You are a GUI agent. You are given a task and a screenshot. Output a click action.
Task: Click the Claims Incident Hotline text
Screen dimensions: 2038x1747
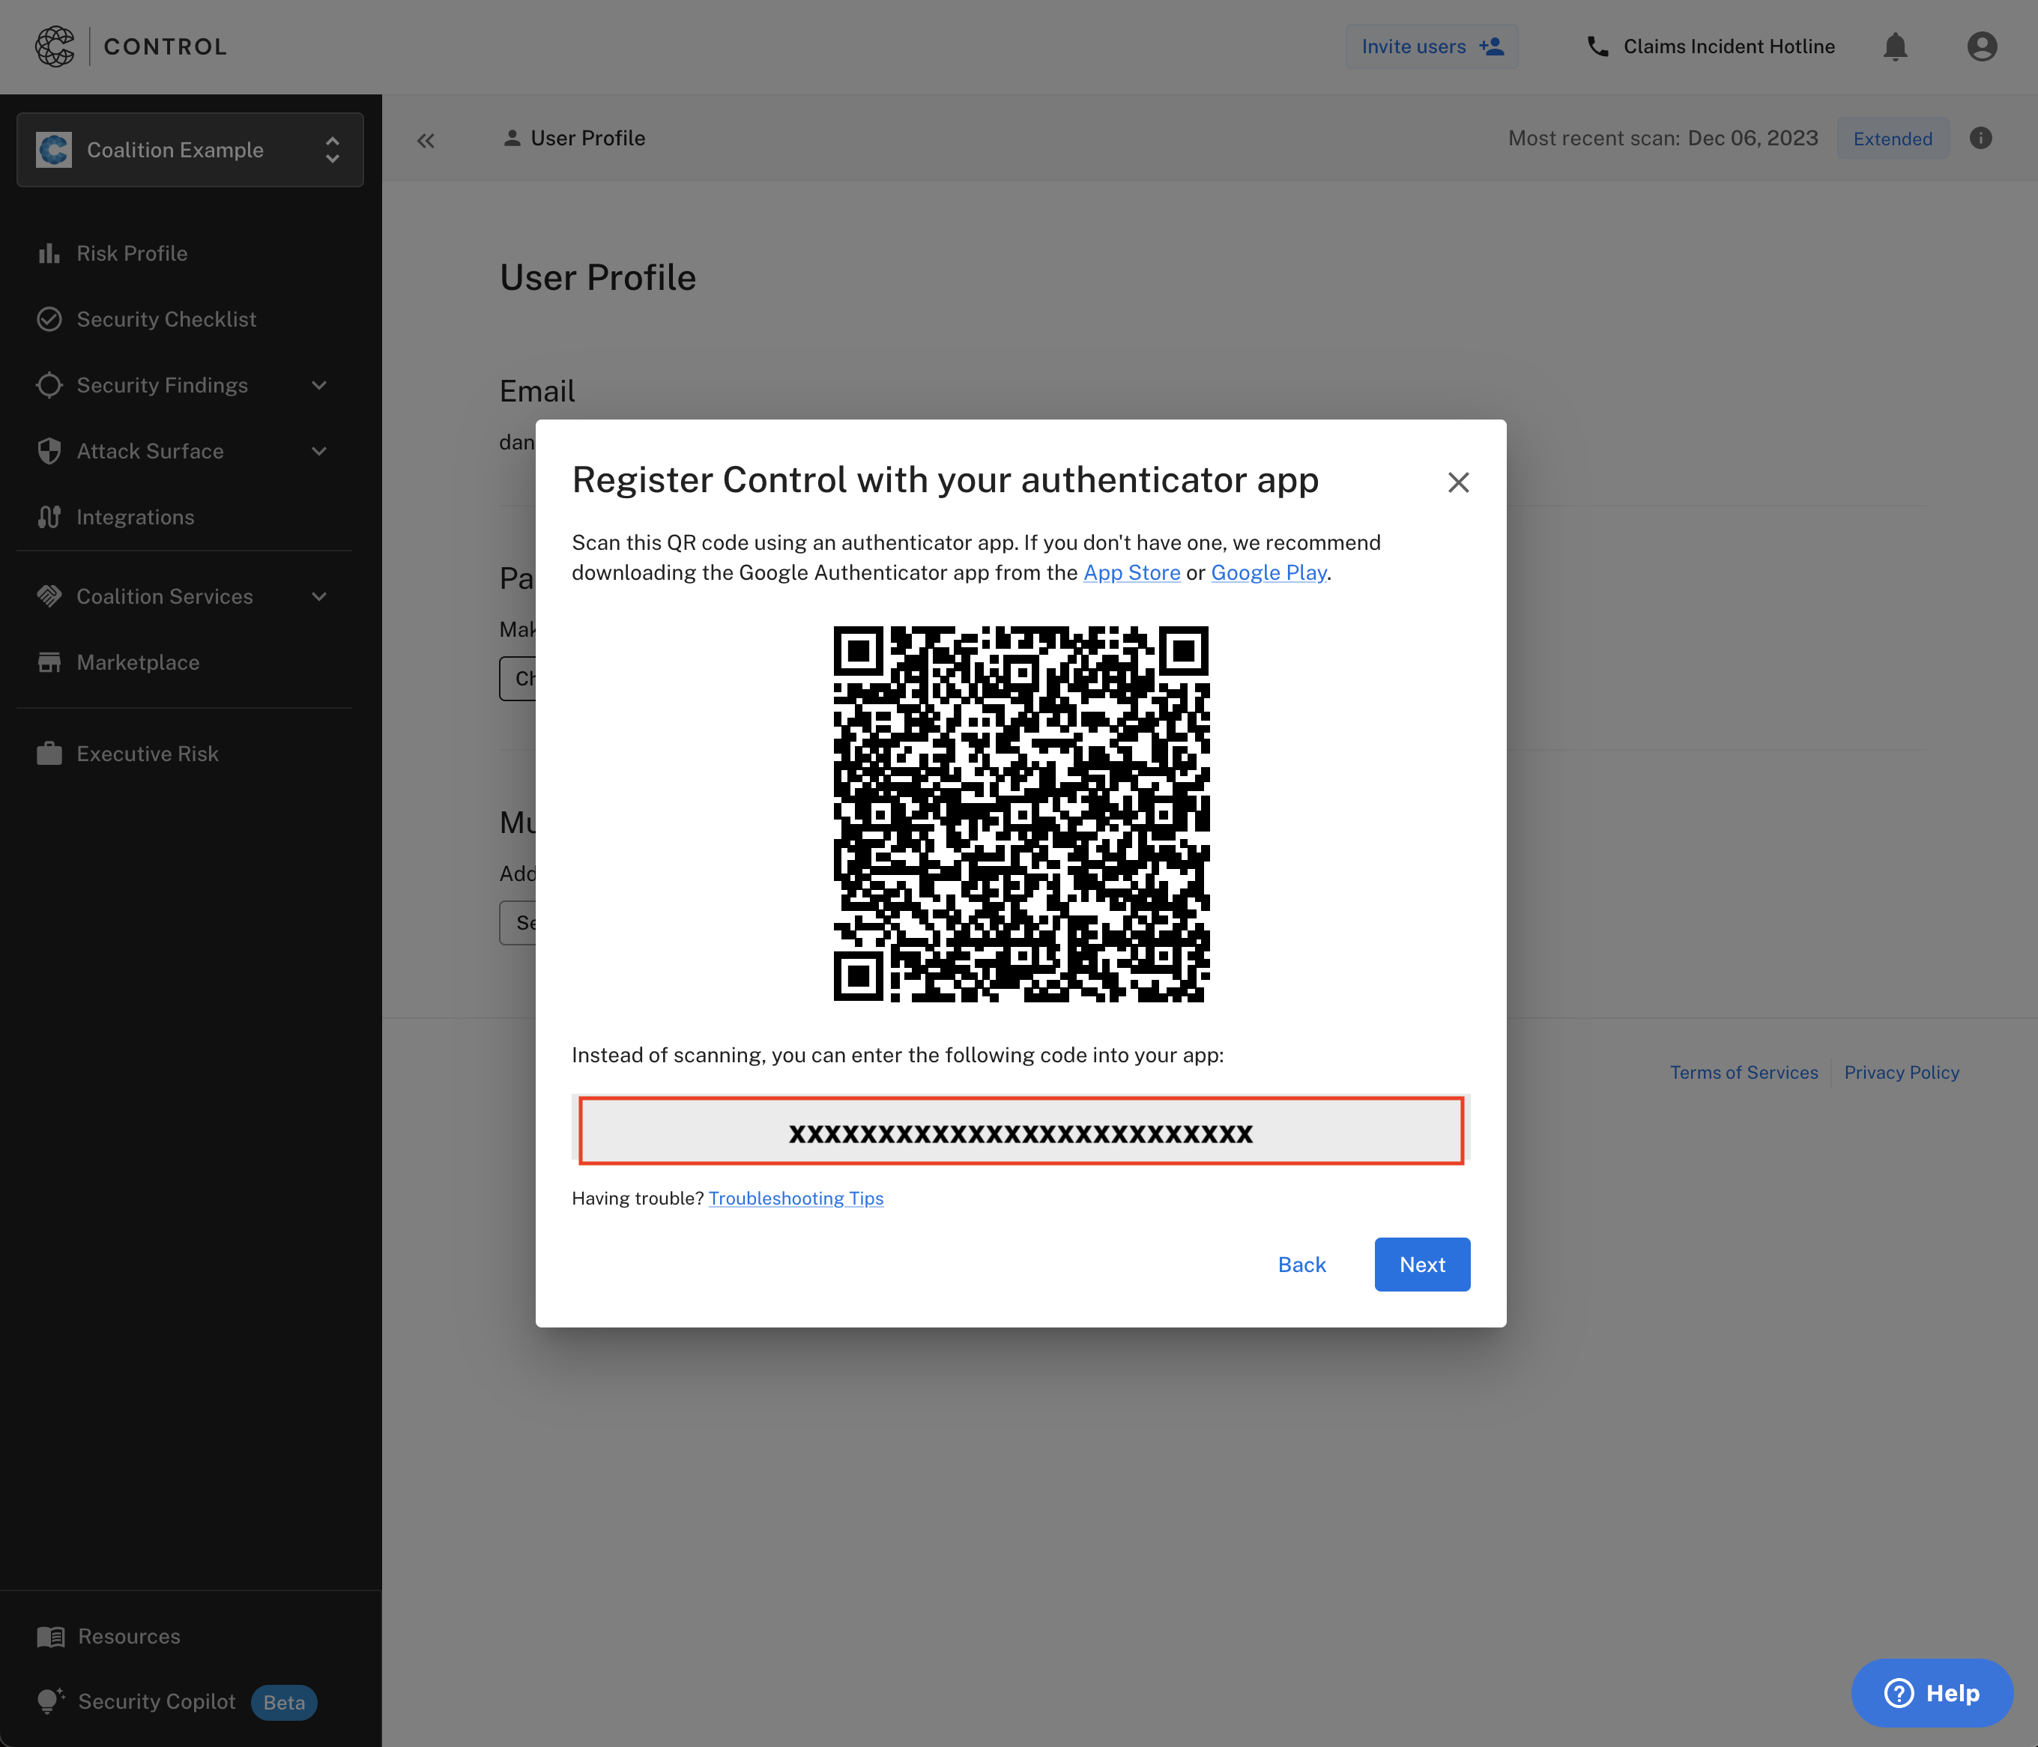coord(1728,46)
